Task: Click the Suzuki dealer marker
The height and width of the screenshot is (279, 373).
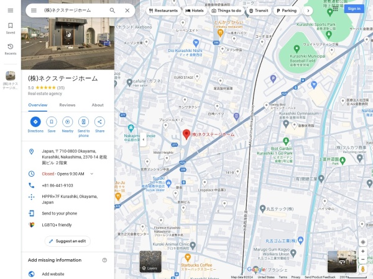Action: pyautogui.click(x=168, y=183)
